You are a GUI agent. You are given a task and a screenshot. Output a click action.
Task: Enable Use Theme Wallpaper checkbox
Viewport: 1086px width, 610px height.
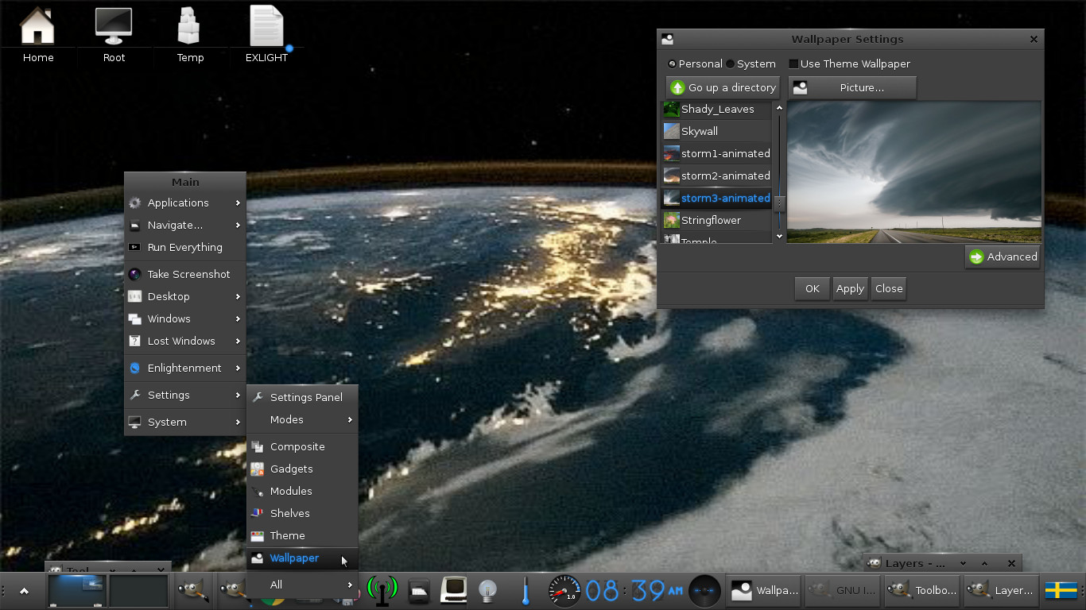pos(793,64)
